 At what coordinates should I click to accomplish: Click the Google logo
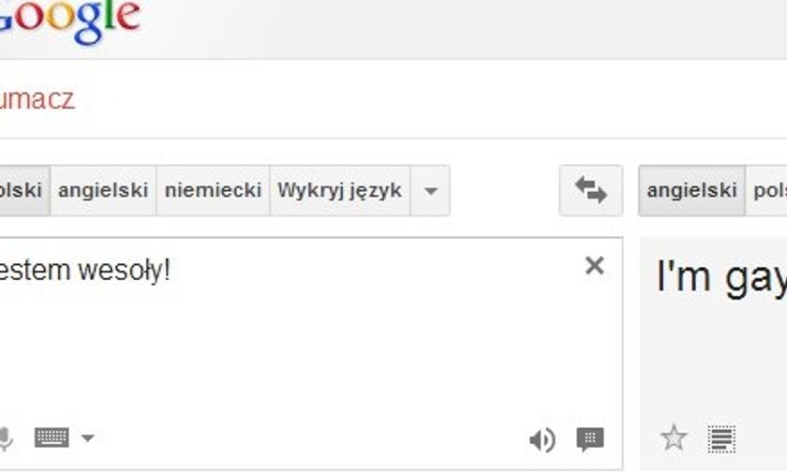tap(69, 19)
